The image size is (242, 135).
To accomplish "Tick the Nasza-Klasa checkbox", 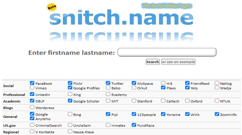I will pos(70,132).
